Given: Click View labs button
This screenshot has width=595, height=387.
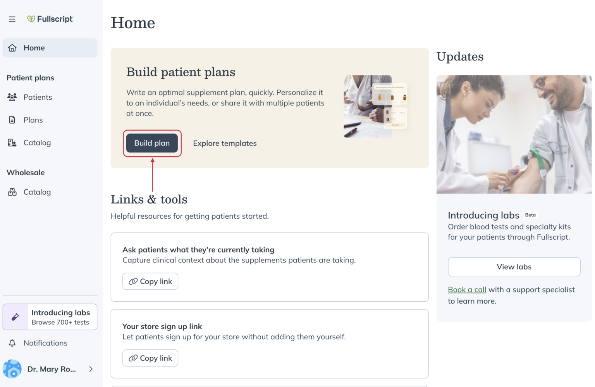Looking at the screenshot, I should tap(514, 267).
